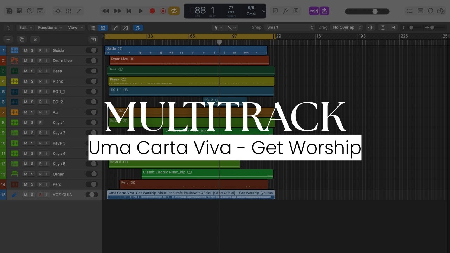Screen dimensions: 450x253
Task: Toggle the yellow Cycle mode button
Action: coord(174,11)
